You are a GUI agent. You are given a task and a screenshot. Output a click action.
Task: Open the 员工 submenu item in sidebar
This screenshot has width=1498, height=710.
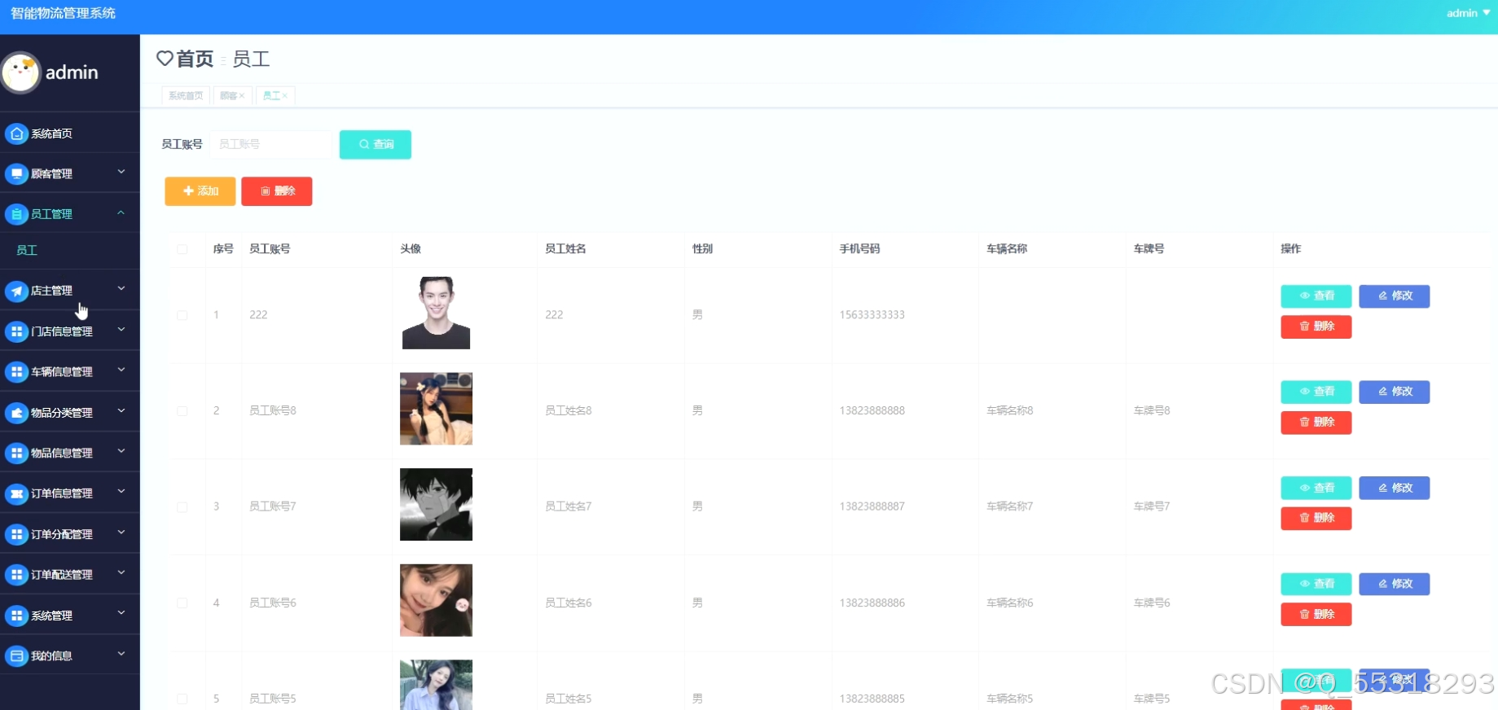(x=27, y=250)
